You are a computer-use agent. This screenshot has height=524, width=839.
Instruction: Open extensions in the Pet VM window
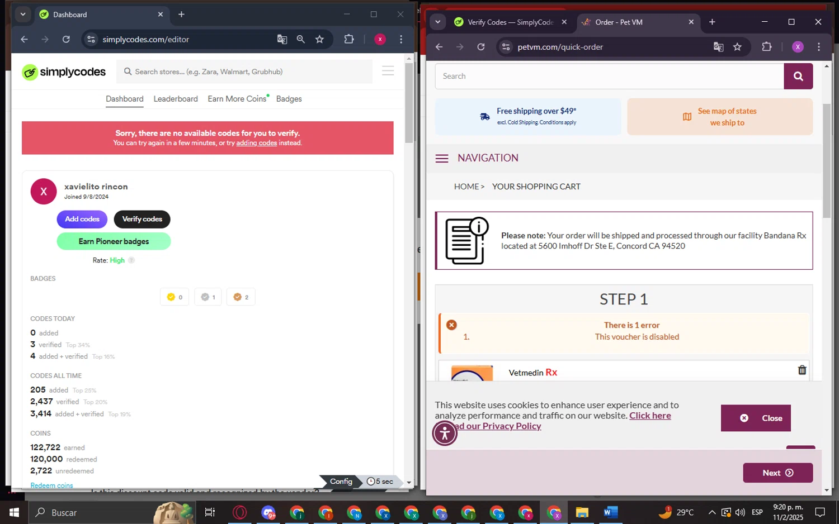pyautogui.click(x=767, y=47)
